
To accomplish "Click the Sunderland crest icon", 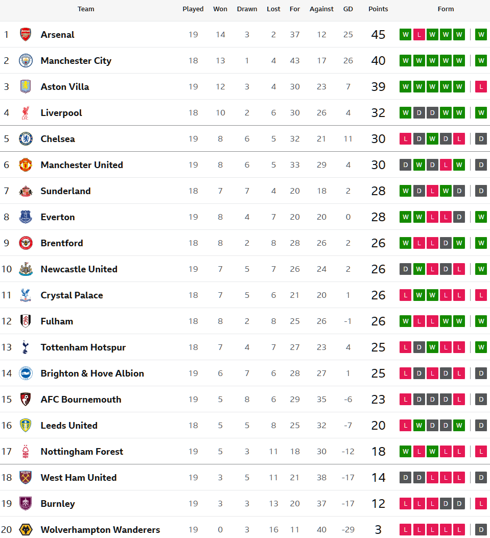I will coord(26,191).
